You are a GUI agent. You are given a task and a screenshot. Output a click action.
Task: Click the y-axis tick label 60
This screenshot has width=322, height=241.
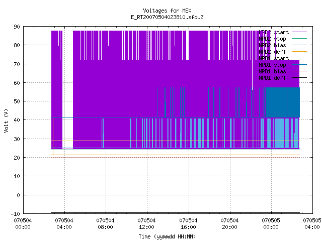[x=17, y=83]
